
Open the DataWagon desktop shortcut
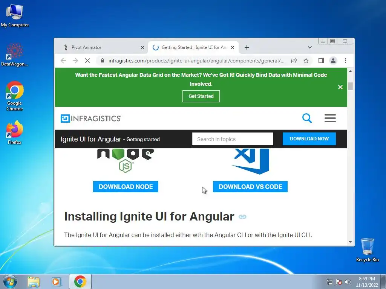[x=15, y=55]
